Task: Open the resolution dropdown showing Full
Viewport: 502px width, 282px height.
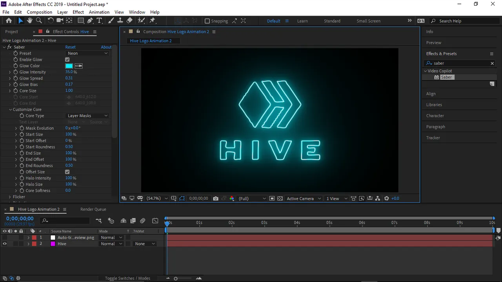Action: pyautogui.click(x=252, y=199)
